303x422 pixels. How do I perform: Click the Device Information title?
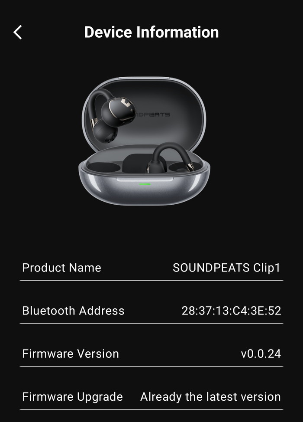point(151,32)
